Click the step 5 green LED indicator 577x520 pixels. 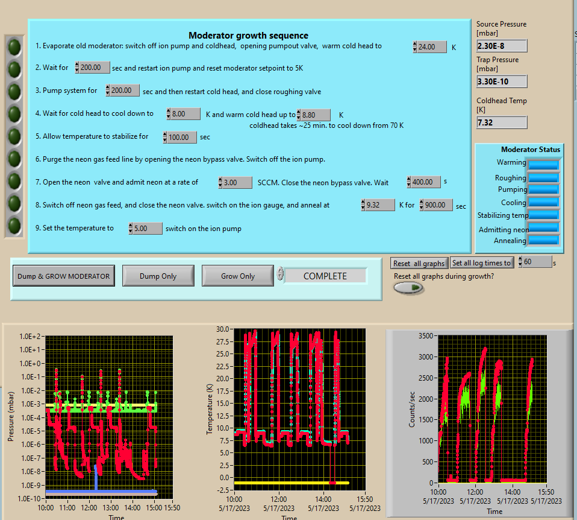tap(14, 136)
